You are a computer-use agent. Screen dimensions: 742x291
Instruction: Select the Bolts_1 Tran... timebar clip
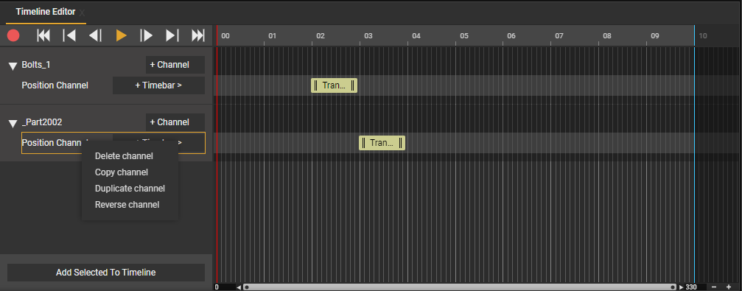click(x=334, y=85)
